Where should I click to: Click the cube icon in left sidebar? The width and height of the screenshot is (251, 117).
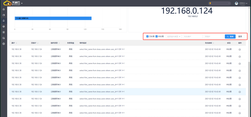point(3,26)
